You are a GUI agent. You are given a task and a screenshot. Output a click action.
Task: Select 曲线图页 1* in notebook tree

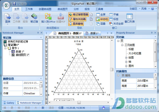click(x=20, y=55)
